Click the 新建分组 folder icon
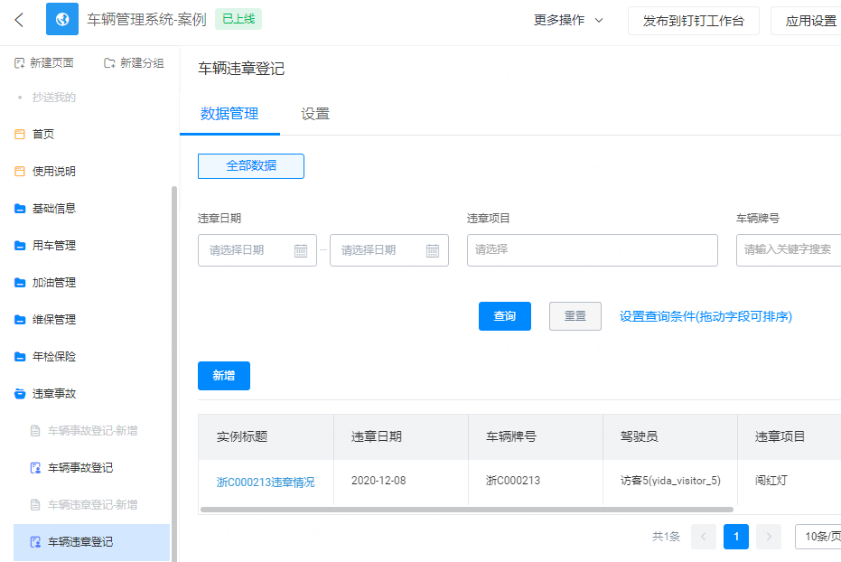Screen dimensions: 841x562 point(109,63)
